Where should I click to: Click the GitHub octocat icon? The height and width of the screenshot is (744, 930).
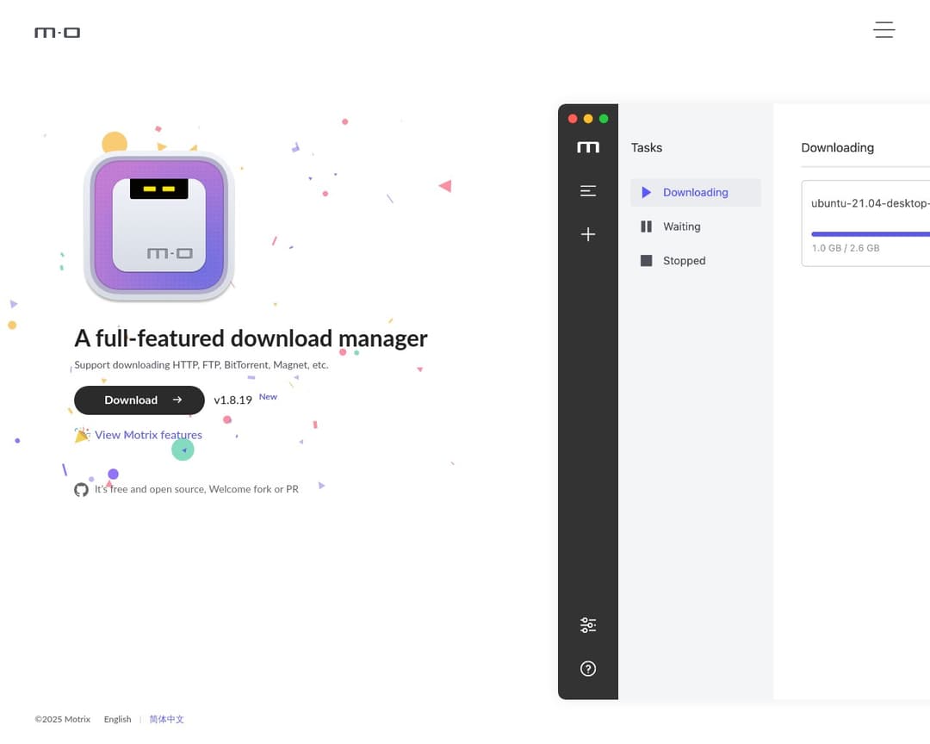81,489
